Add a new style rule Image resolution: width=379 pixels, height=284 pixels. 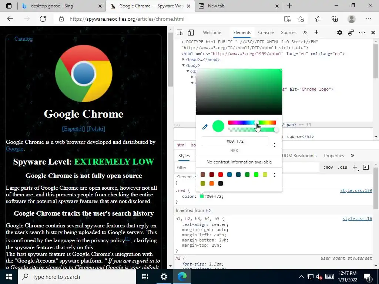[x=355, y=168]
